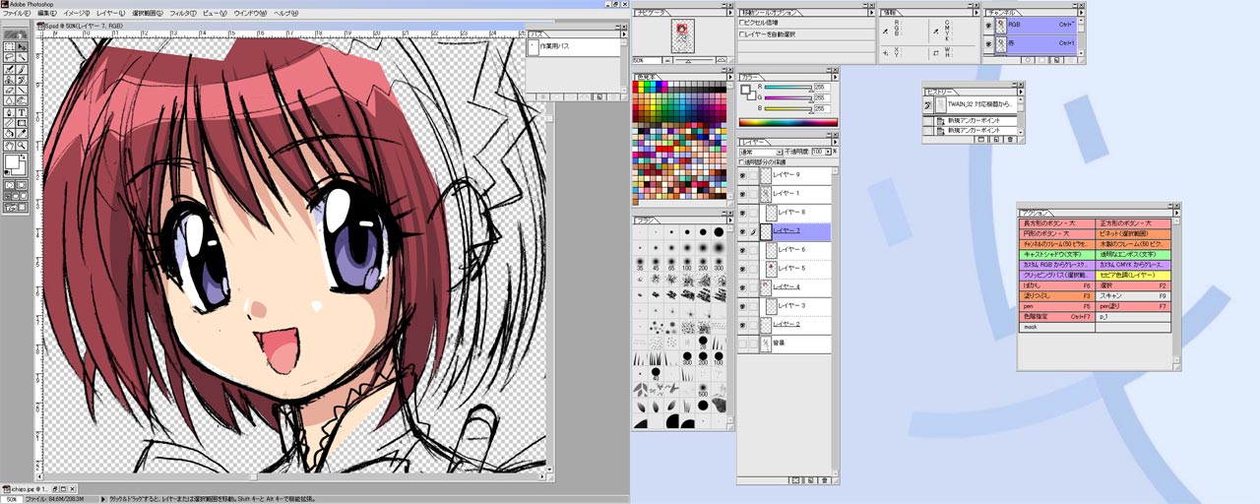Viewport: 1260px width, 504px height.
Task: Open the イメージ menu
Action: point(77,14)
